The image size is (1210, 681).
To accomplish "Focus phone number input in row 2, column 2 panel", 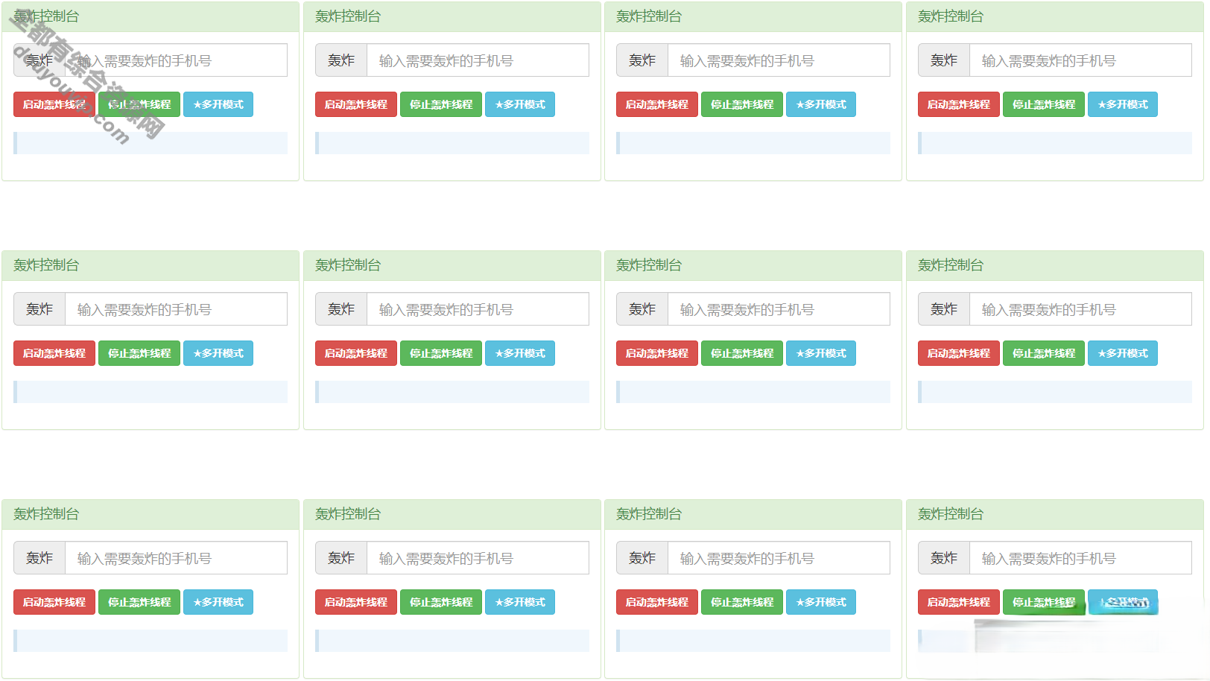I will tap(478, 309).
